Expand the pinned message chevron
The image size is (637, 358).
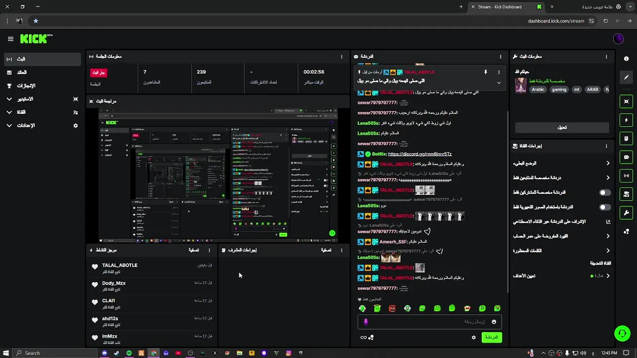coord(499,83)
